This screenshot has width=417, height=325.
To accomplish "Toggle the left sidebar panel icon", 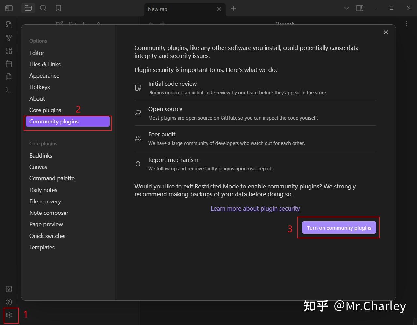I will [9, 8].
